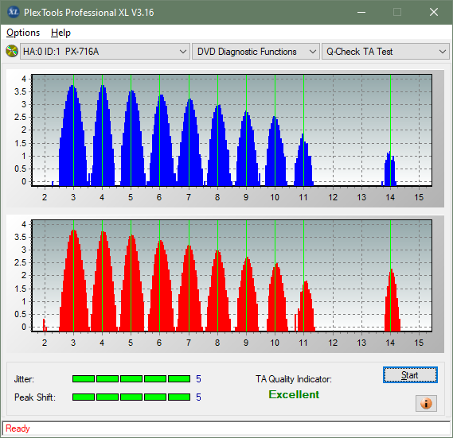Viewport: 453px width, 438px height.
Task: Minimize the PlexTools window
Action: pyautogui.click(x=361, y=12)
